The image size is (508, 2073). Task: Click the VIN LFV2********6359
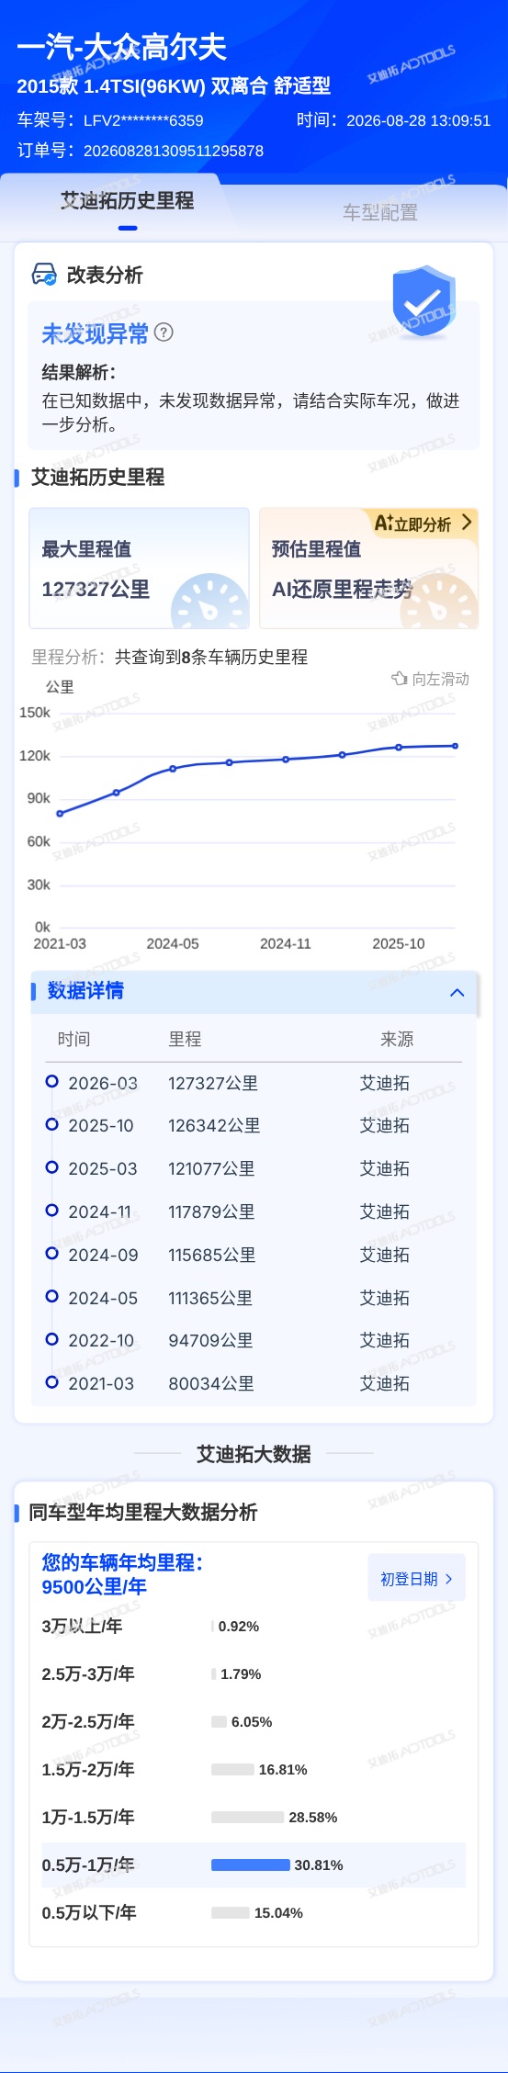point(143,120)
